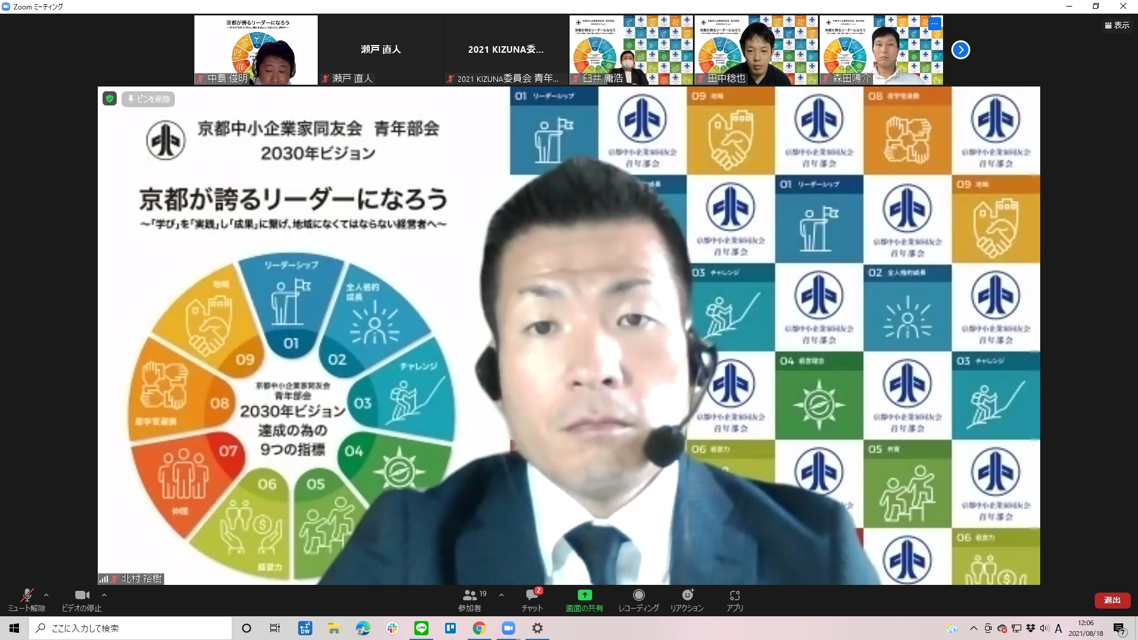Open Settings gear in taskbar
Viewport: 1138px width, 640px height.
(x=537, y=628)
